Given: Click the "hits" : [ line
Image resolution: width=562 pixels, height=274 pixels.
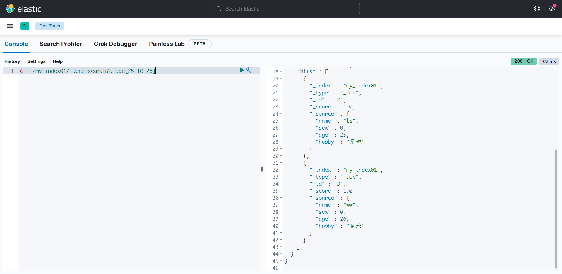Looking at the screenshot, I should click(x=312, y=72).
